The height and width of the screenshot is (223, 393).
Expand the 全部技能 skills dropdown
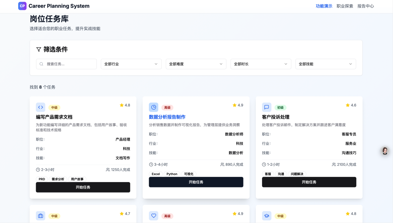point(325,64)
